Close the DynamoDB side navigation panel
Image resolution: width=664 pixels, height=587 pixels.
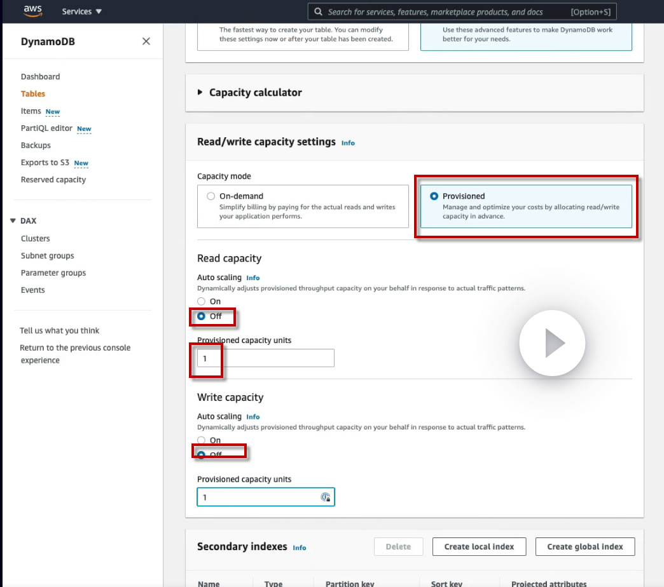tap(146, 41)
